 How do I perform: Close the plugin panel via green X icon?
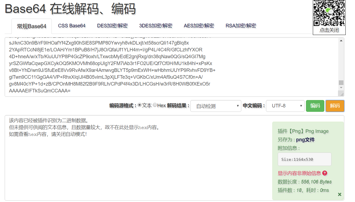coord(340,194)
